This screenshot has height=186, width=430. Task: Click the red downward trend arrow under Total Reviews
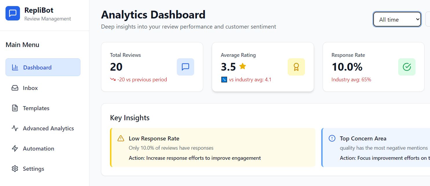pyautogui.click(x=113, y=80)
